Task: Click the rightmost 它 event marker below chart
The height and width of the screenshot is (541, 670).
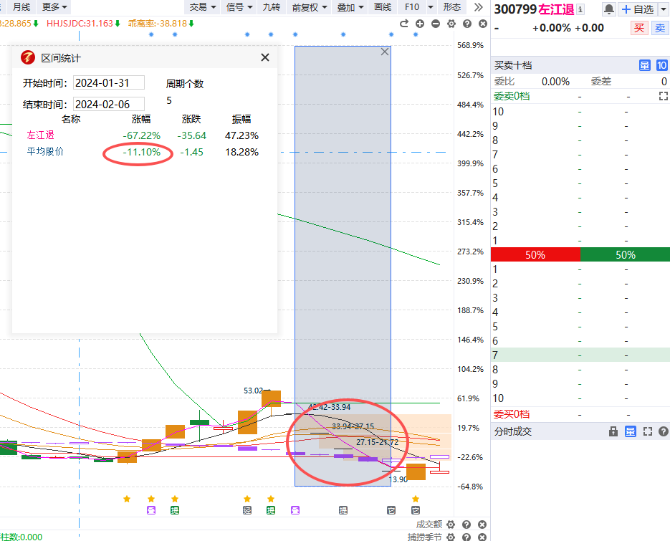Action: [x=416, y=510]
